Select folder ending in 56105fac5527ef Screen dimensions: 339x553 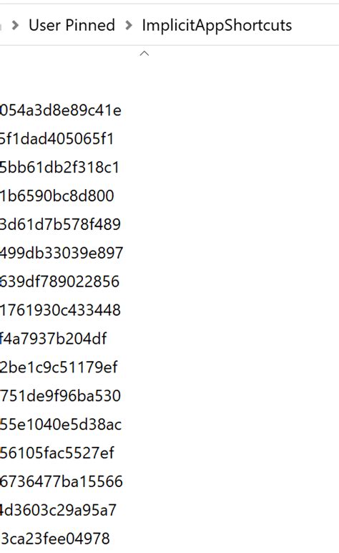pyautogui.click(x=57, y=453)
